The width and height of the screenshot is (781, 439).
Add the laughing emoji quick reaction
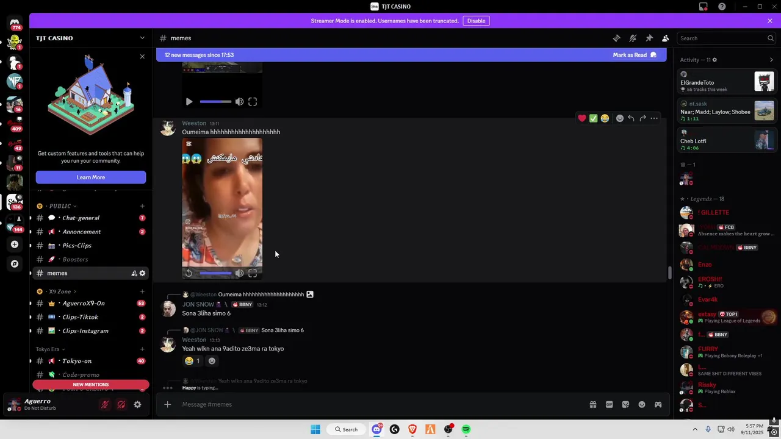coord(605,118)
